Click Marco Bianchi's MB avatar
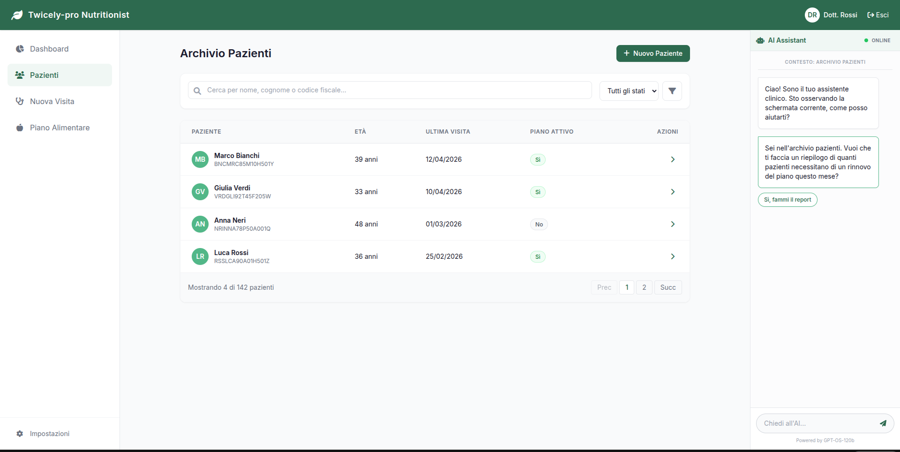 click(x=200, y=159)
